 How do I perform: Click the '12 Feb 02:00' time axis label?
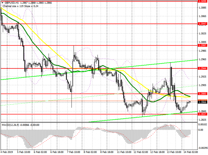pos(141,152)
